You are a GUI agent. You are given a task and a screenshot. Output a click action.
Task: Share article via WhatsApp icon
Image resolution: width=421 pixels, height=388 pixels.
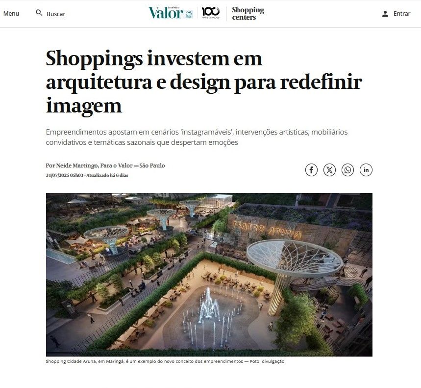347,170
